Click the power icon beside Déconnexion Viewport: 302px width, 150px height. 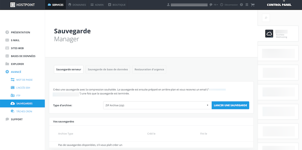[222, 5]
